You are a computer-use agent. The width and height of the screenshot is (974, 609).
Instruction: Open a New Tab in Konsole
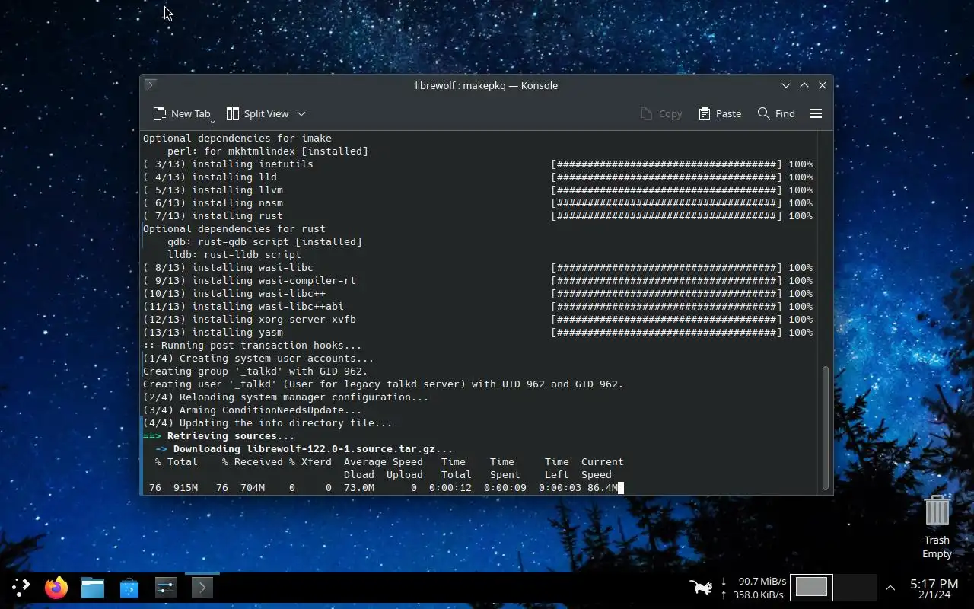coord(181,113)
